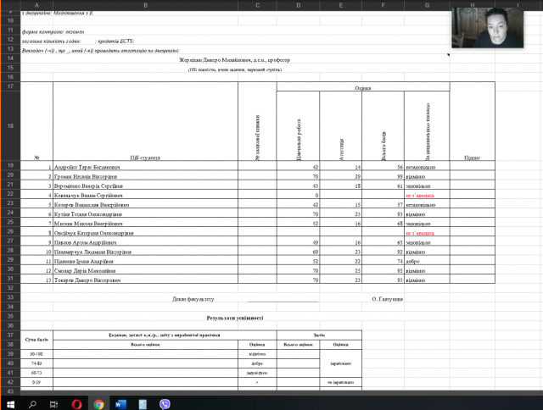
Task: Select column G header
Action: click(426, 4)
